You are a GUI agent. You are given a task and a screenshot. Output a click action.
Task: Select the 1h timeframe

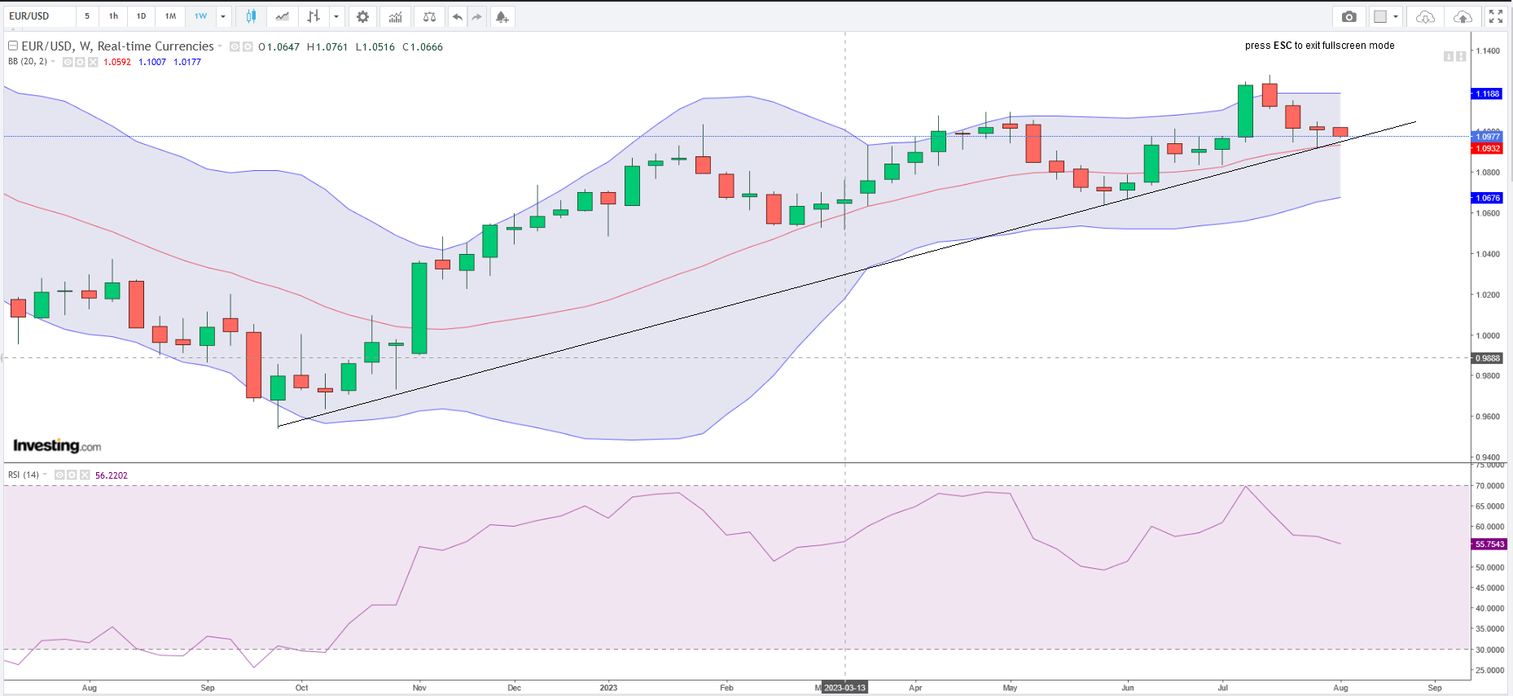113,16
